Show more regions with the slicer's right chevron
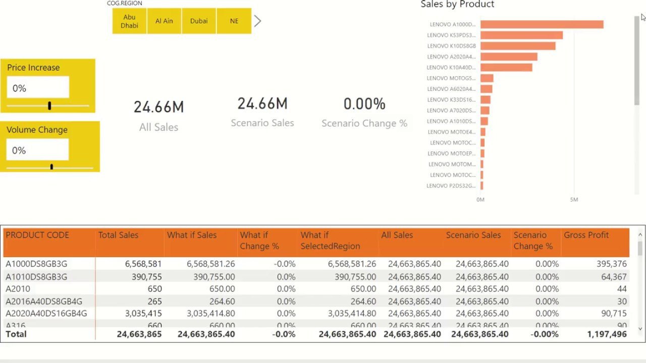 pyautogui.click(x=258, y=21)
